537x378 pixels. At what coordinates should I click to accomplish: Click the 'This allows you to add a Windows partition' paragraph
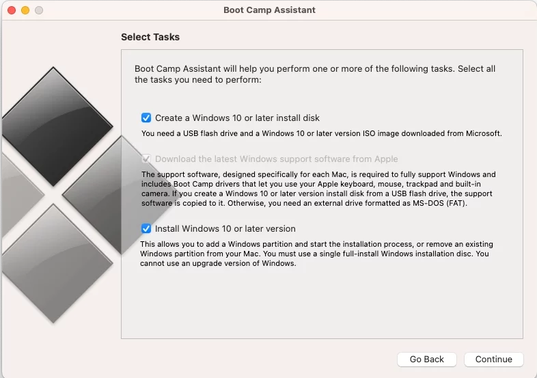pyautogui.click(x=317, y=254)
